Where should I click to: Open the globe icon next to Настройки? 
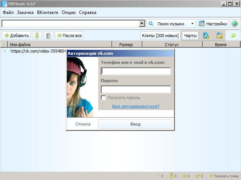click(x=235, y=24)
